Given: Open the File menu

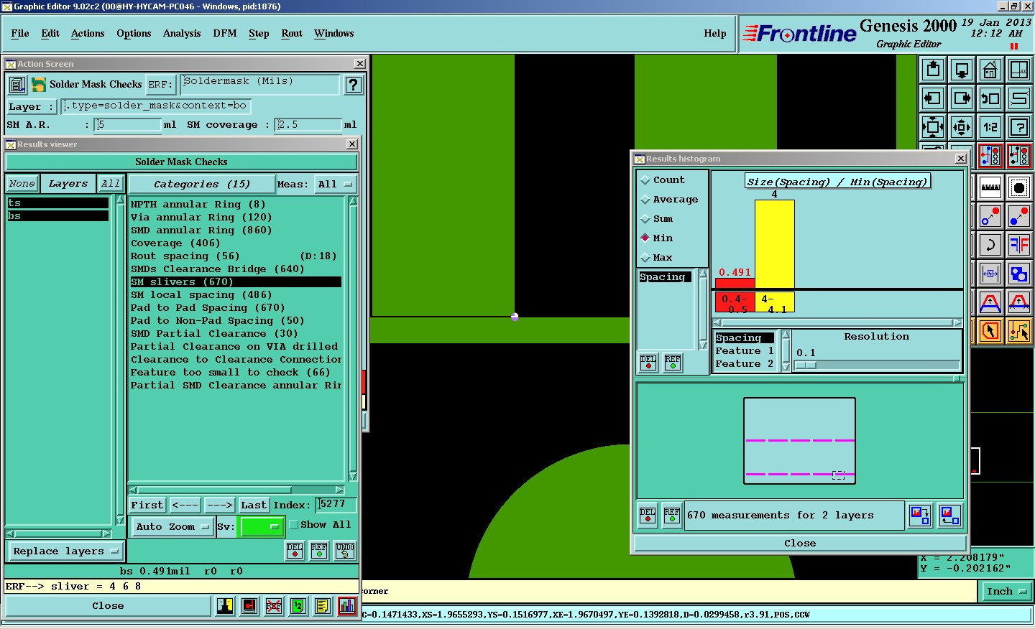Looking at the screenshot, I should [x=20, y=34].
